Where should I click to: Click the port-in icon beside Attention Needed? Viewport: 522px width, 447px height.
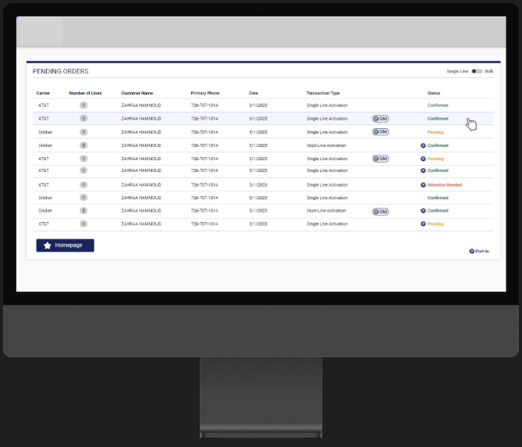click(423, 185)
